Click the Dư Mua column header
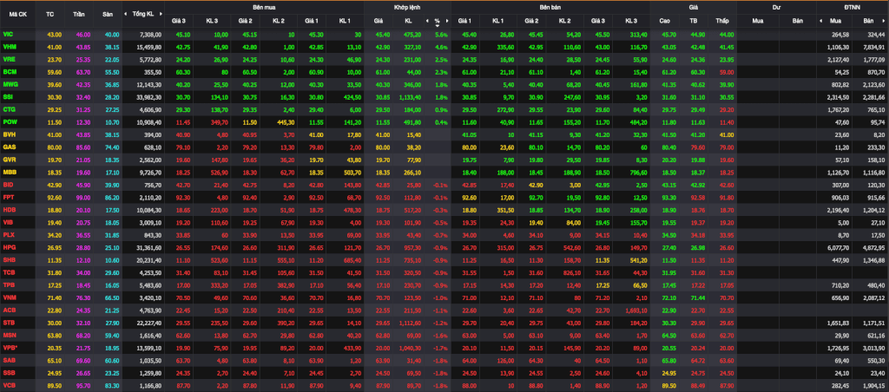Screen dimensions: 889x392 click(x=757, y=21)
